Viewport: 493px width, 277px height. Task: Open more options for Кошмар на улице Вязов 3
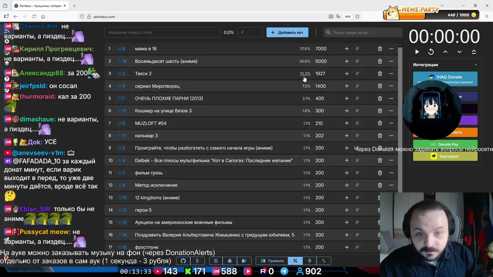391,111
